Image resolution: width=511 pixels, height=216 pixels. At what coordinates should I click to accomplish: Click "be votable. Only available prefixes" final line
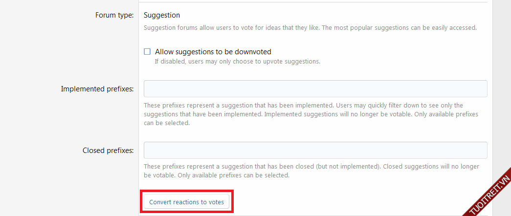click(196, 175)
